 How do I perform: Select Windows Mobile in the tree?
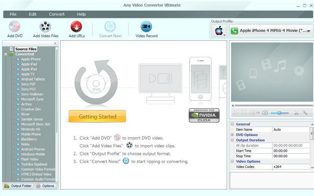33,154
